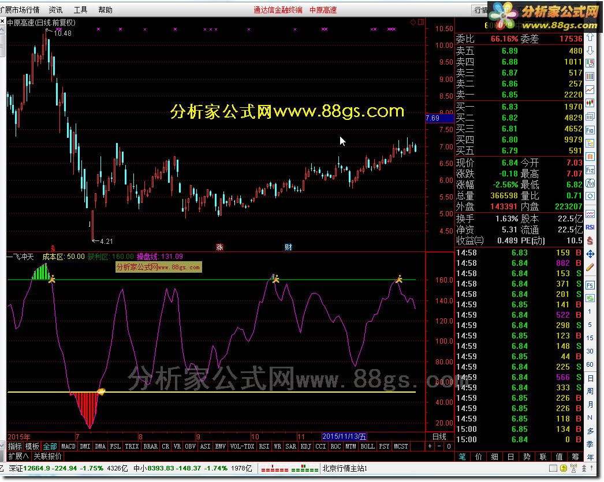
Task: Switch to monthly 月 period
Action: pyautogui.click(x=590, y=404)
